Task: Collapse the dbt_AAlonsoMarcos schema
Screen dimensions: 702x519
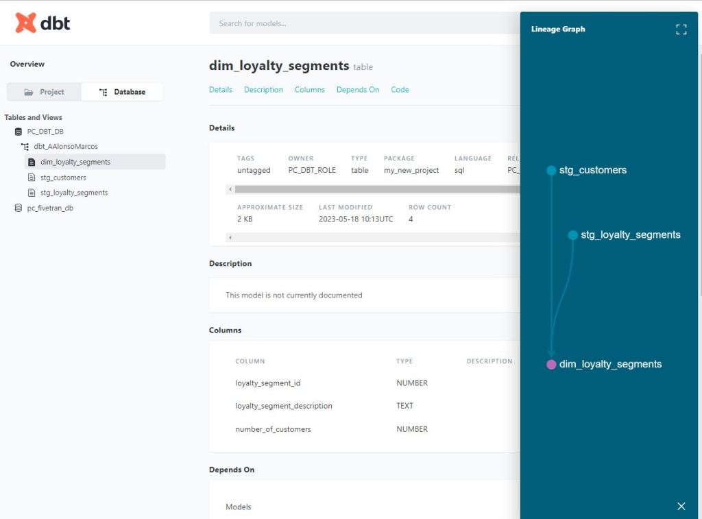Action: click(x=25, y=147)
